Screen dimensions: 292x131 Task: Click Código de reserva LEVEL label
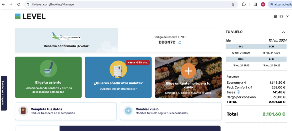170,37
